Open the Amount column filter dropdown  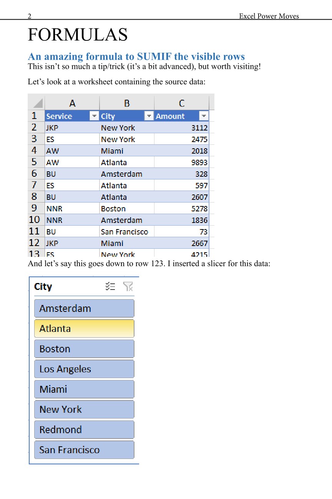click(204, 116)
